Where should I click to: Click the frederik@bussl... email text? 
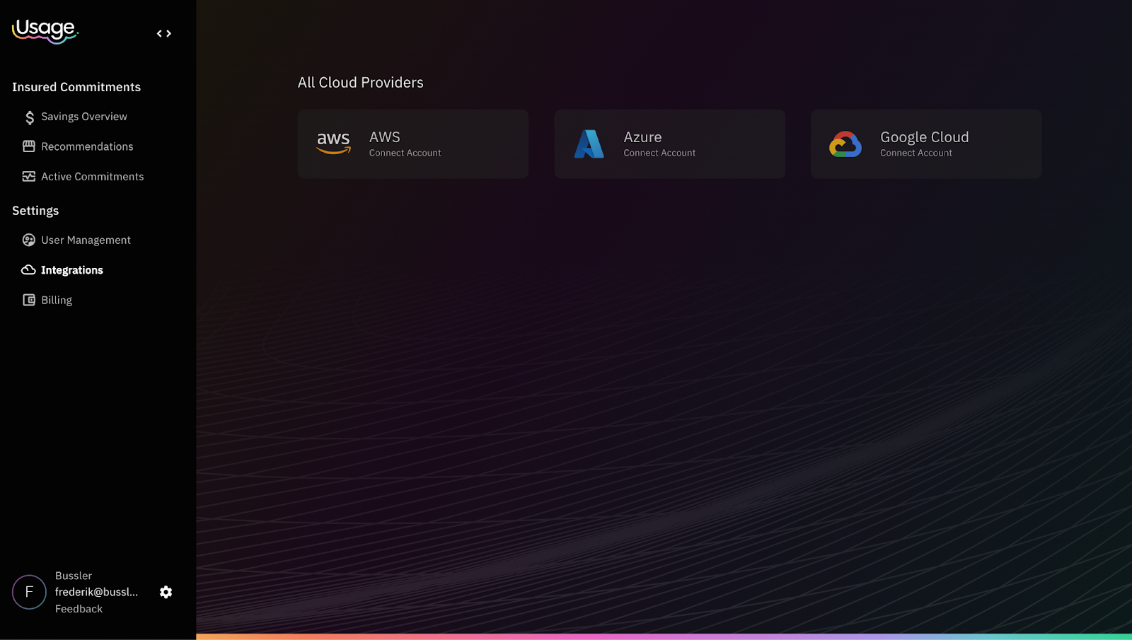[x=96, y=592]
